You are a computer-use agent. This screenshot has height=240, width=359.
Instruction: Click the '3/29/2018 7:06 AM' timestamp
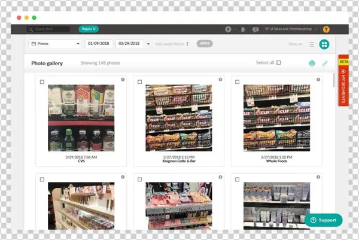81,157
